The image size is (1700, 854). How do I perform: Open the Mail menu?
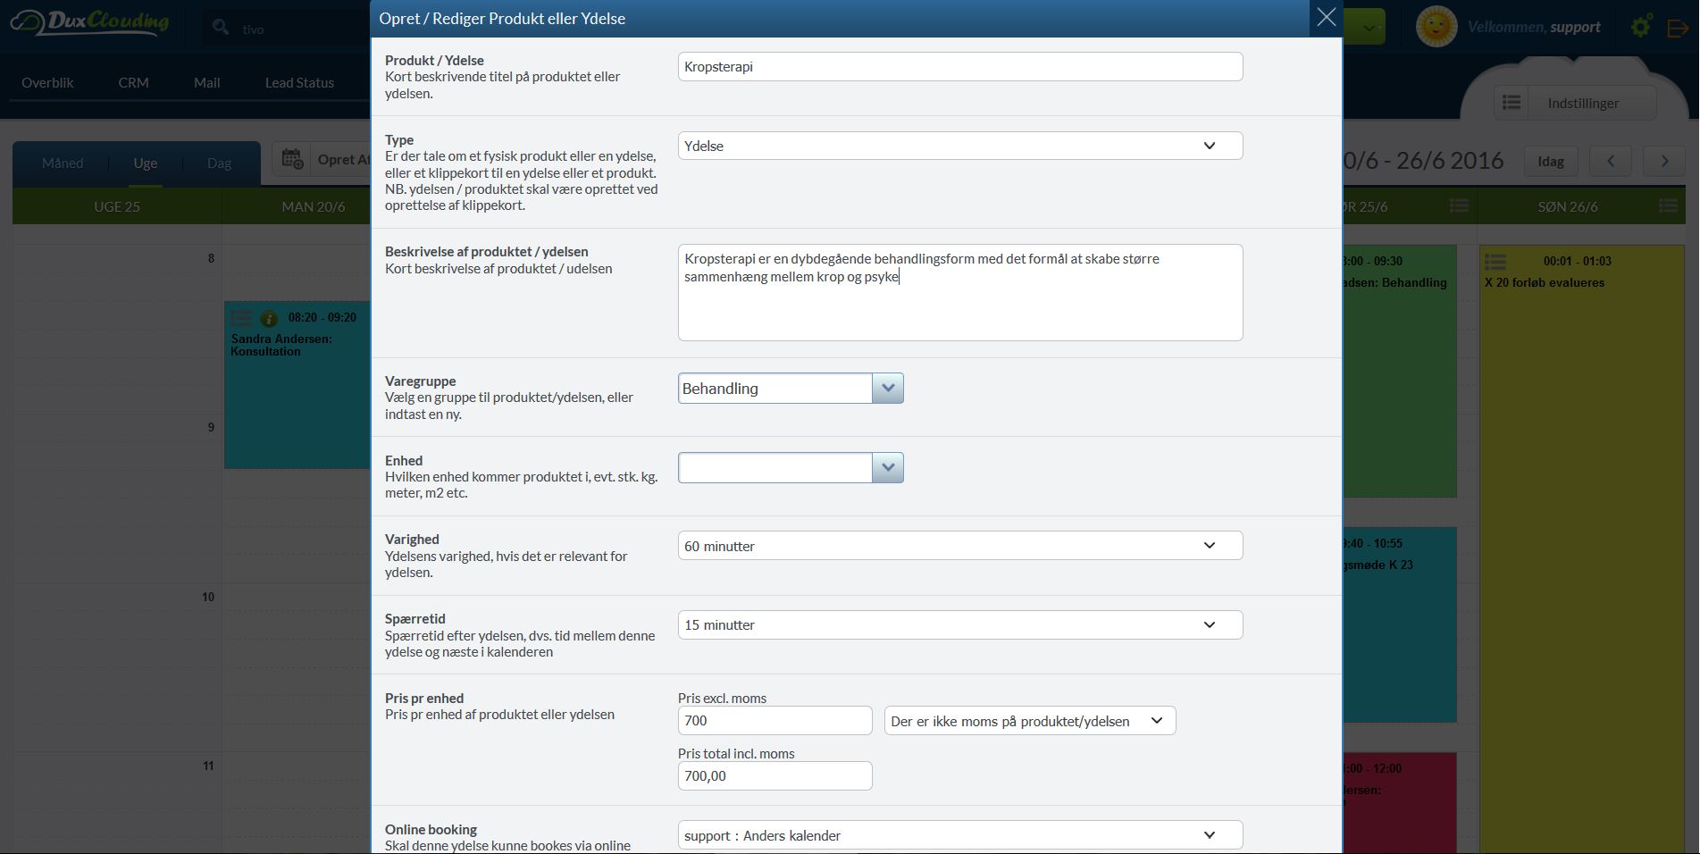(x=207, y=82)
